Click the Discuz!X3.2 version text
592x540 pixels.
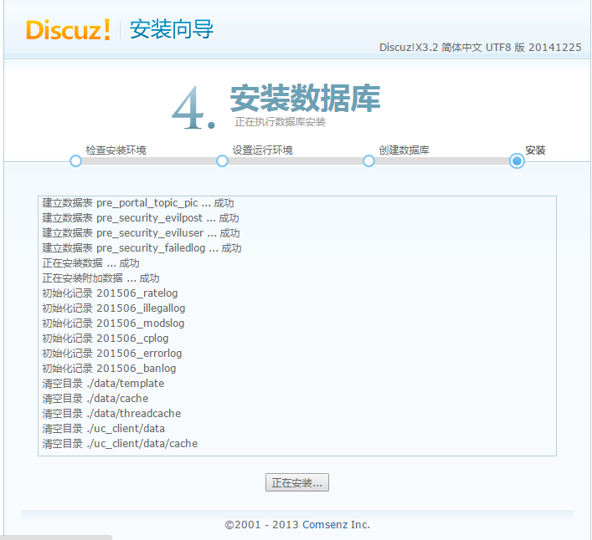(480, 48)
